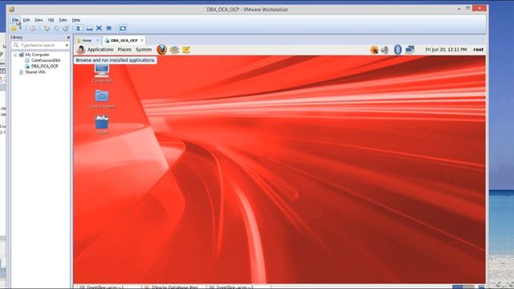
Task: Open the VM menu
Action: [x=51, y=20]
